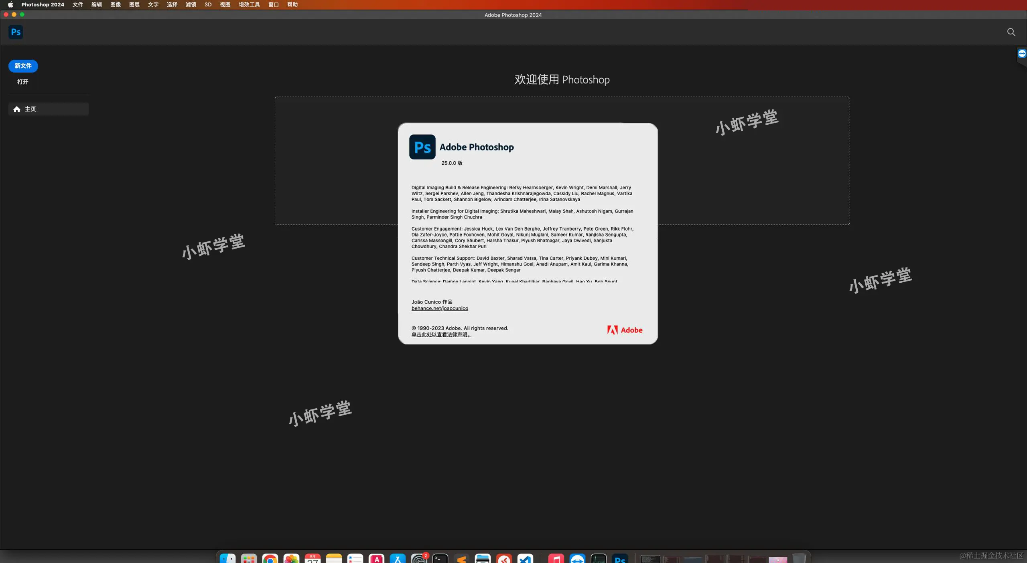Open the 滤镜 menu
Screen dimensions: 1027x563
point(191,4)
